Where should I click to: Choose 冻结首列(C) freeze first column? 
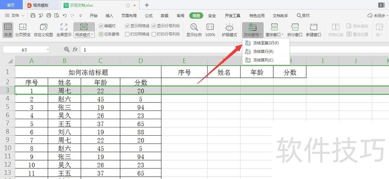(x=265, y=60)
